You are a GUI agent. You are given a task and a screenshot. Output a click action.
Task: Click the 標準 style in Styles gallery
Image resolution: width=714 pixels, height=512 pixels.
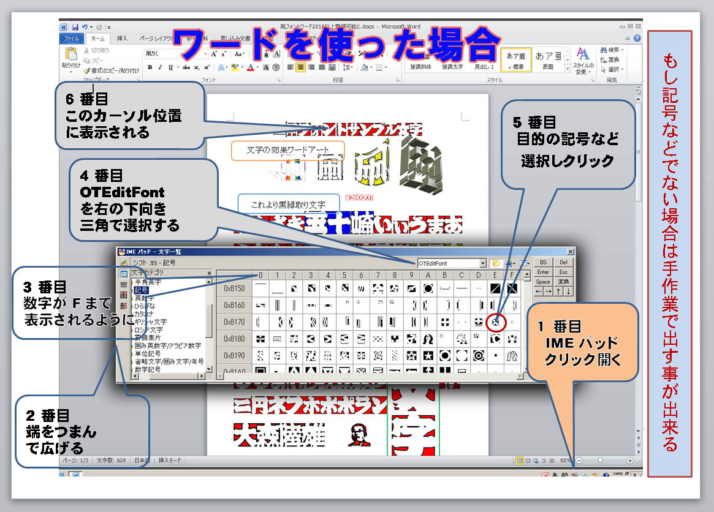click(x=516, y=59)
